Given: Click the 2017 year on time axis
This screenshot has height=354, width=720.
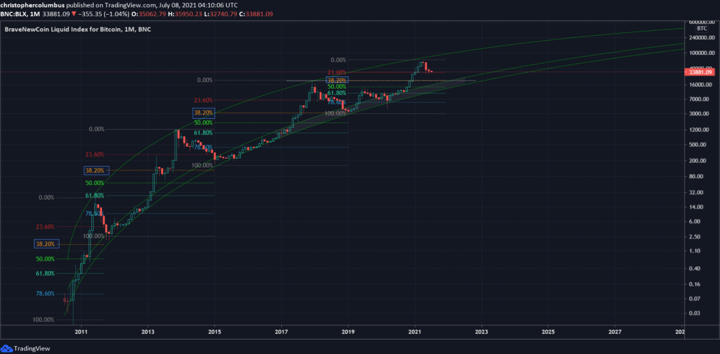Looking at the screenshot, I should [281, 332].
